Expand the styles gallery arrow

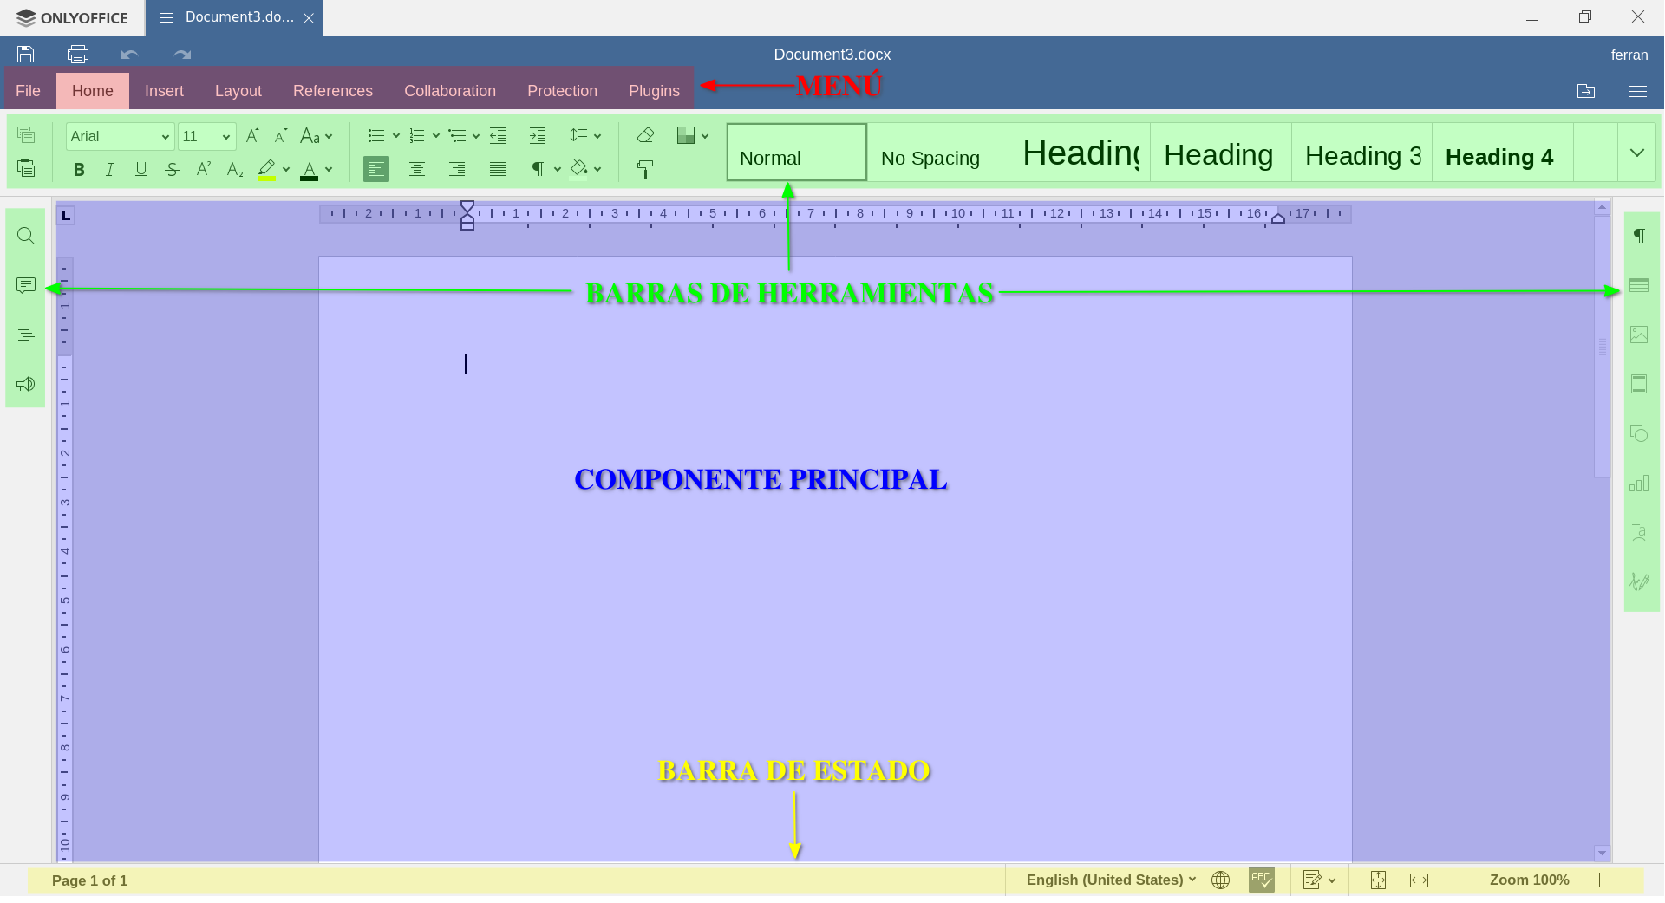[1637, 153]
